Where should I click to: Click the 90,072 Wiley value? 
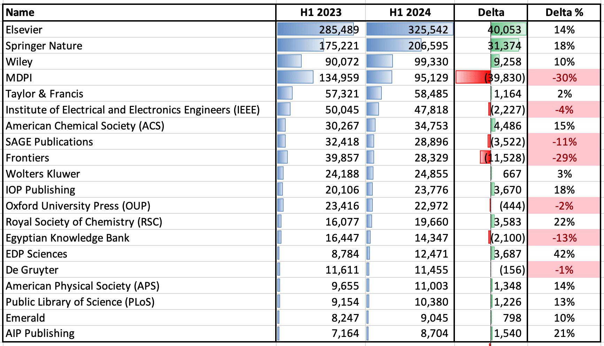pos(321,62)
